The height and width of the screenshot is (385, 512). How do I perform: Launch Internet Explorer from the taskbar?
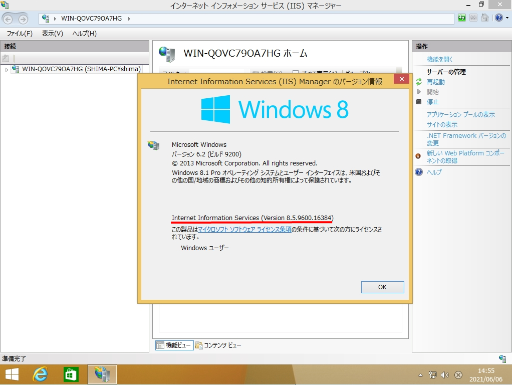coord(41,374)
